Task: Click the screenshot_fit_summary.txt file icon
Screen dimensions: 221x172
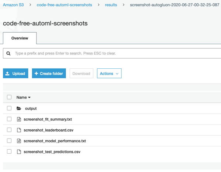Action: 19,119
